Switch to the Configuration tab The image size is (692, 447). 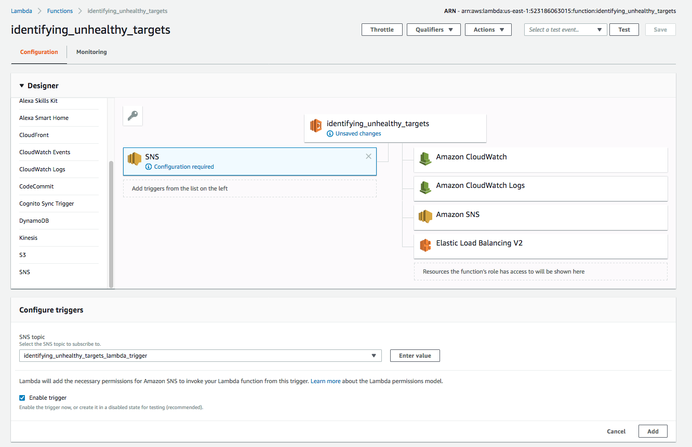tap(39, 52)
